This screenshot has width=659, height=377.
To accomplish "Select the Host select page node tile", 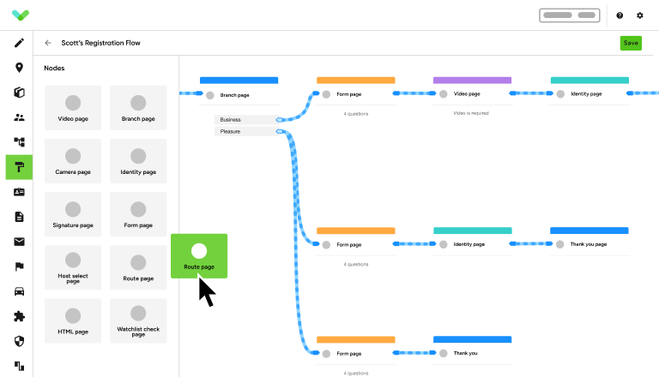I will pyautogui.click(x=73, y=267).
